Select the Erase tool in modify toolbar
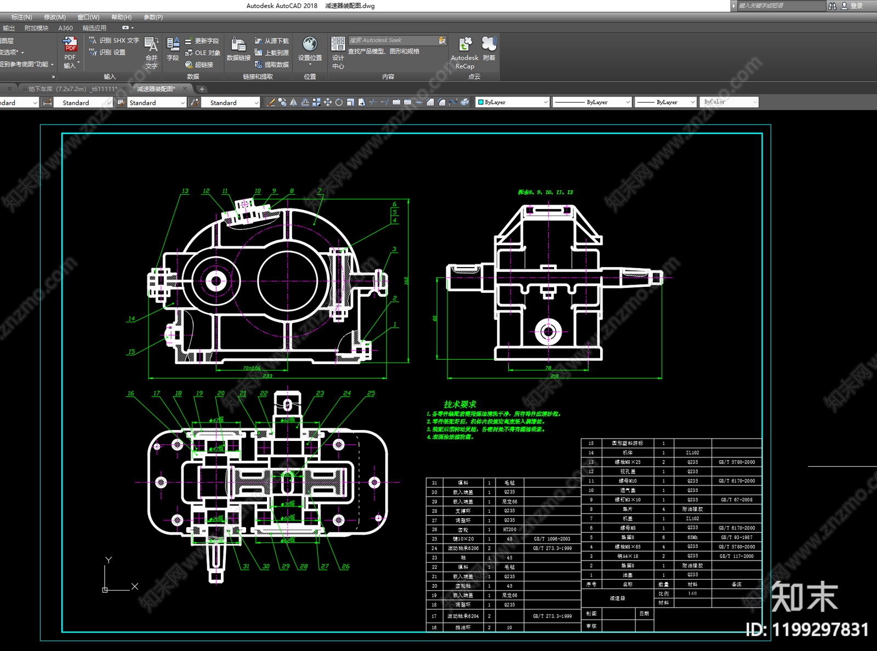The image size is (877, 651). pos(271,102)
